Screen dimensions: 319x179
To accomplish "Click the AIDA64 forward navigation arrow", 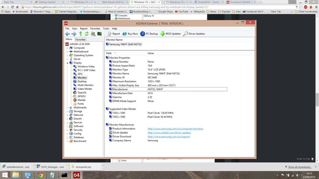I will [74, 34].
